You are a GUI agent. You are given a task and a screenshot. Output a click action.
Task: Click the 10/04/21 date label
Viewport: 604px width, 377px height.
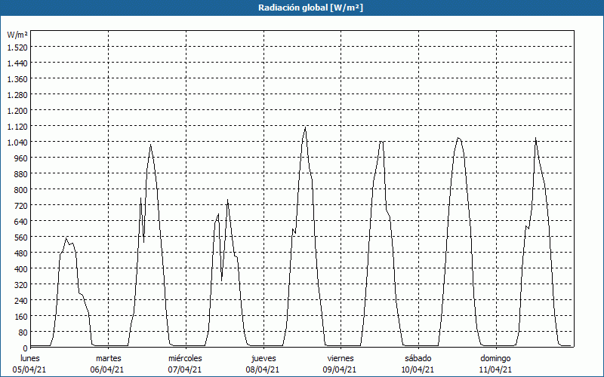[x=418, y=369]
